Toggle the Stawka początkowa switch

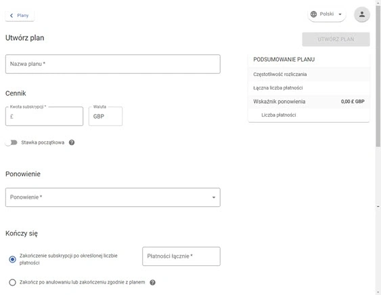12,142
